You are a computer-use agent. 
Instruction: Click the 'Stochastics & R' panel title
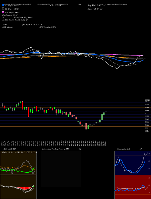[123, 149]
